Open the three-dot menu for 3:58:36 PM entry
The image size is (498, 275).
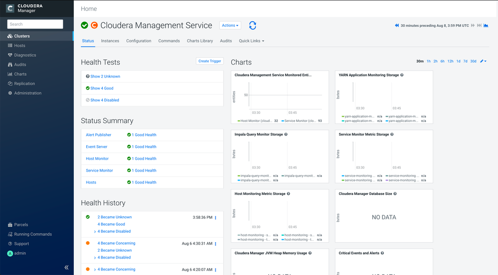pos(216,218)
